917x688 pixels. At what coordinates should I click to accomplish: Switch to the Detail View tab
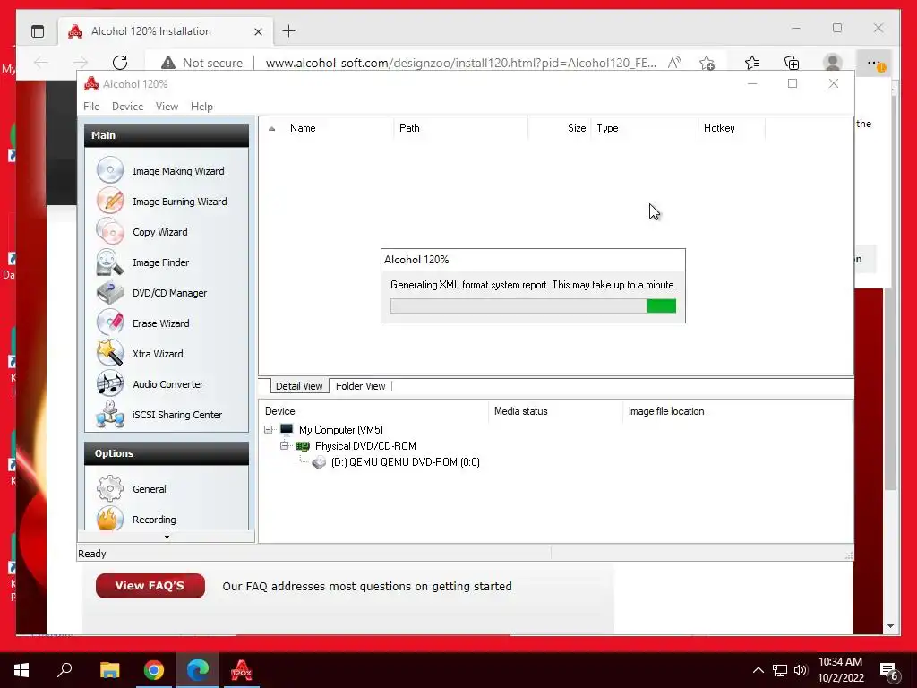pyautogui.click(x=299, y=386)
